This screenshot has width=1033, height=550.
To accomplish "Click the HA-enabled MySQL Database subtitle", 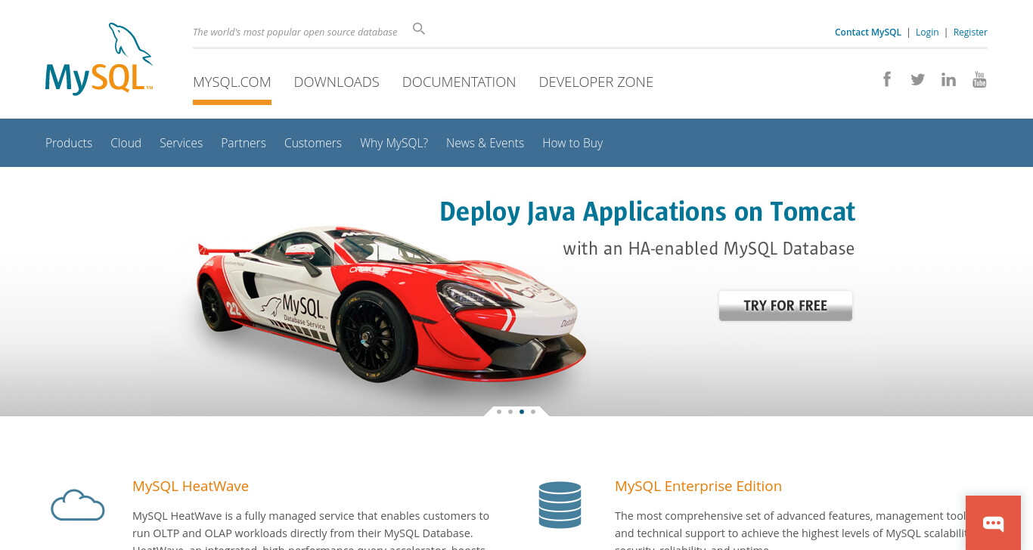I will pos(709,249).
